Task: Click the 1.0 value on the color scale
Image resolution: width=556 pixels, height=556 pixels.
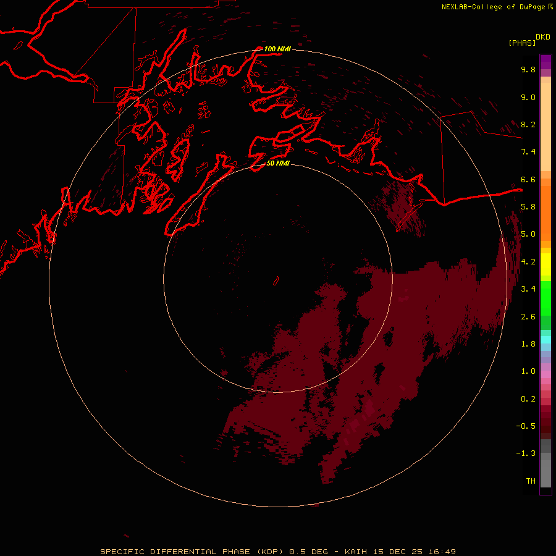Action: click(528, 371)
